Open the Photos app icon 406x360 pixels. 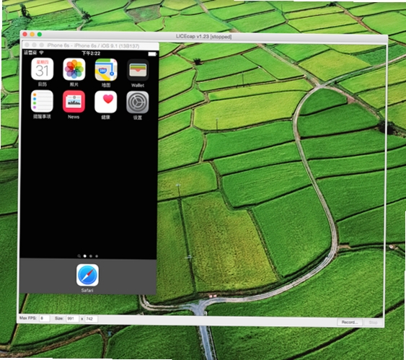tap(74, 69)
